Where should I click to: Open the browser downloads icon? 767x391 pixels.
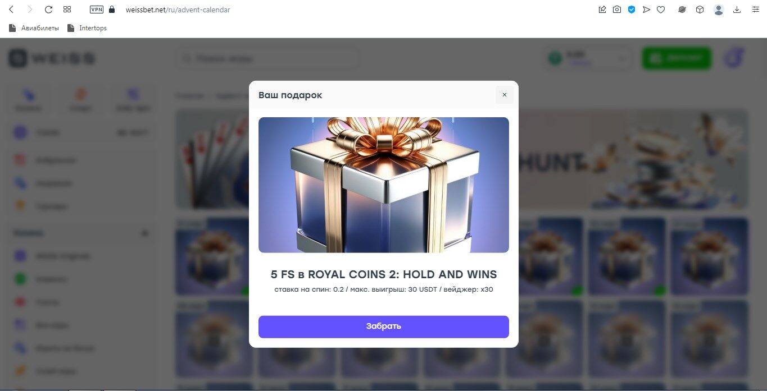(x=737, y=10)
